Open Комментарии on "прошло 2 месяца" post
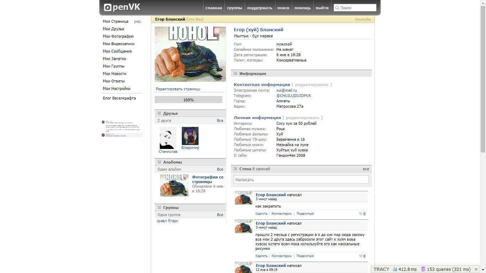 coord(281,256)
